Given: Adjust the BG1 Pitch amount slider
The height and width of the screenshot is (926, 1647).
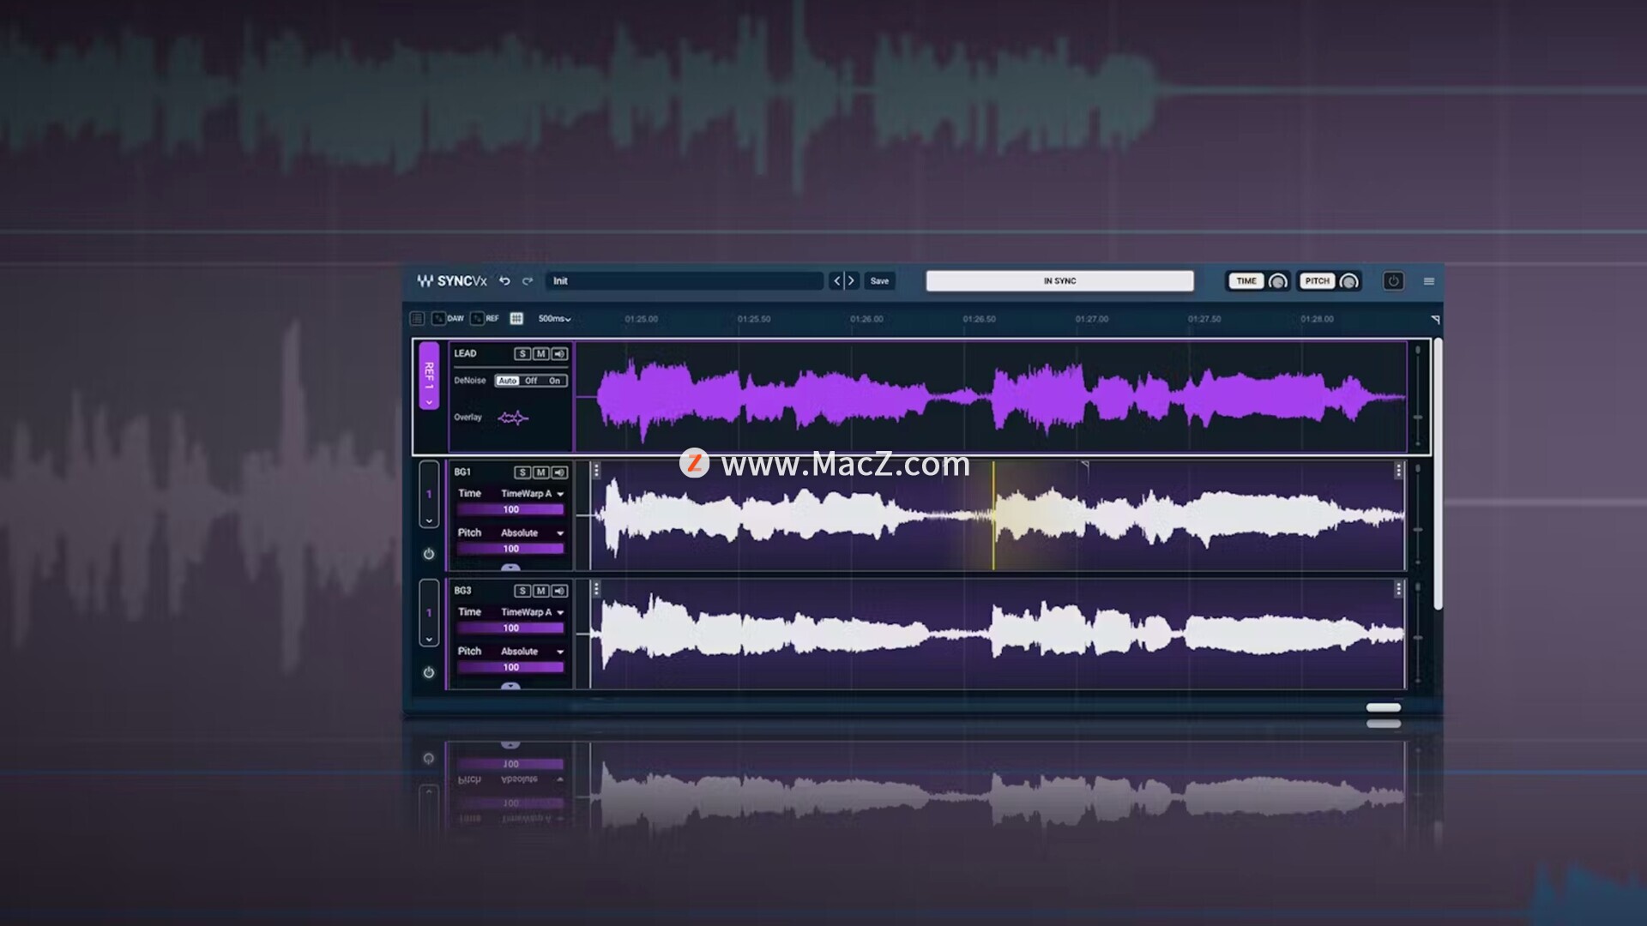Looking at the screenshot, I should (x=510, y=549).
